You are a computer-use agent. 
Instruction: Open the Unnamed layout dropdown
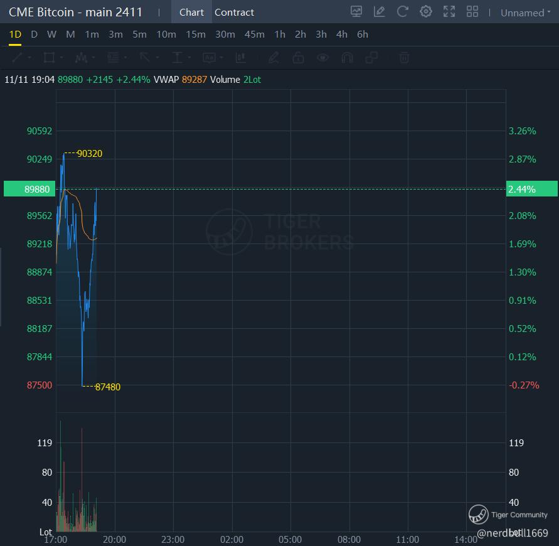tap(525, 13)
